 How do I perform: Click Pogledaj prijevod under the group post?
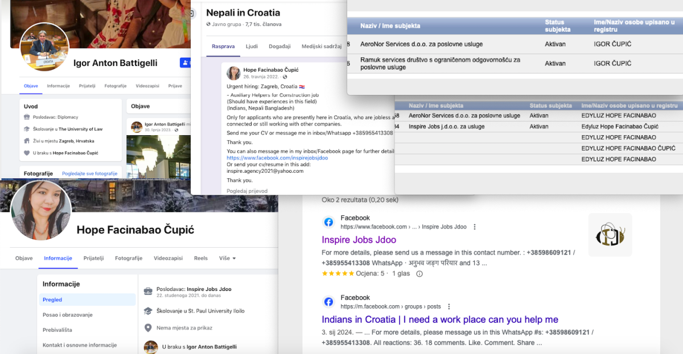(247, 191)
